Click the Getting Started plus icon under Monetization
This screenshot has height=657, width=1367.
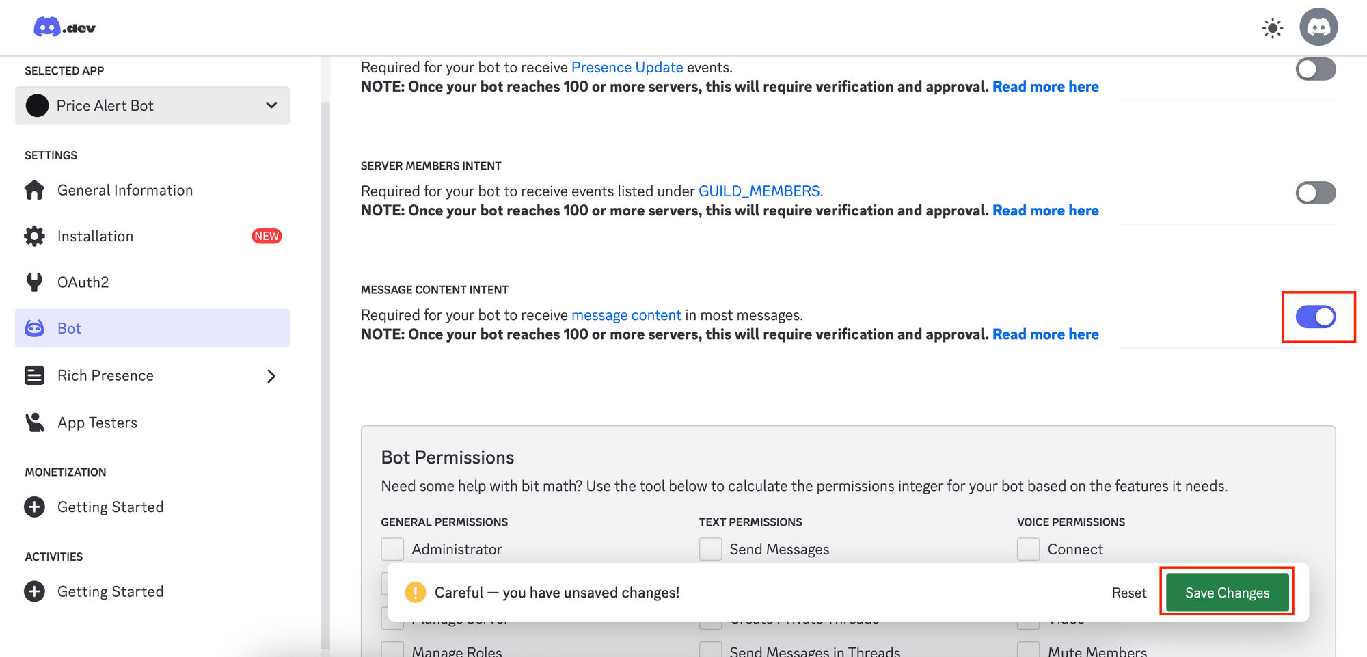34,507
